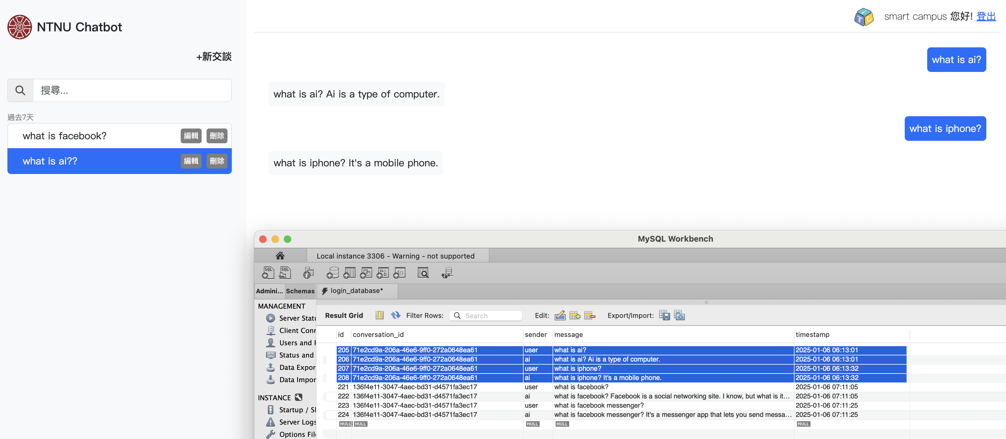Click the Server Logs warning icon
The height and width of the screenshot is (439, 1006).
coord(270,422)
